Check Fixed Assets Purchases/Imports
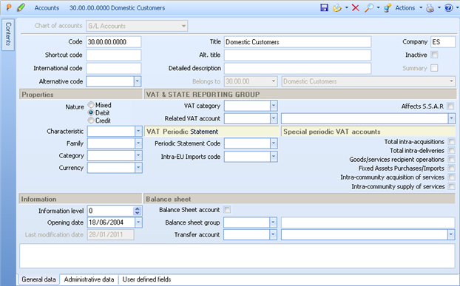This screenshot has width=460, height=286. click(x=451, y=168)
